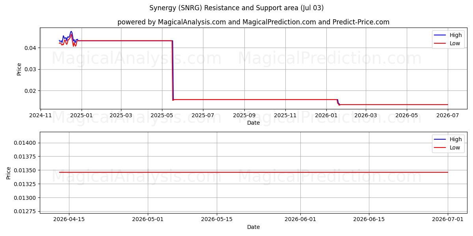
Task: Click the top chart 'Date' axis label
Action: pos(253,123)
